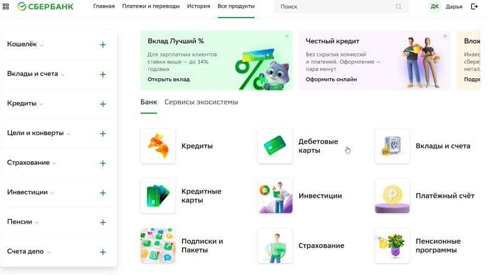Screen dimensions: 488x275
Task: Open the Платёжный счёт coin icon
Action: [392, 195]
